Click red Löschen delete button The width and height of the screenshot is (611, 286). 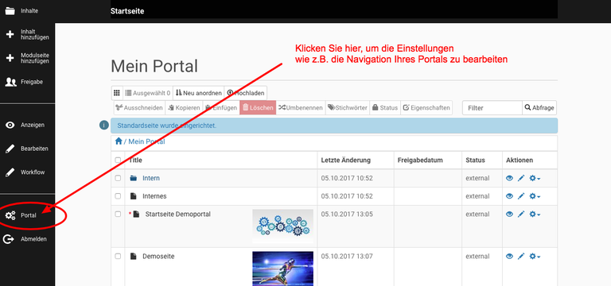(258, 108)
